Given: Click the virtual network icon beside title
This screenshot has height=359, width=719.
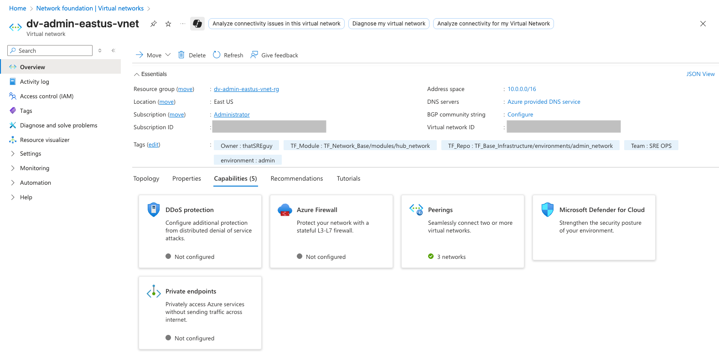Looking at the screenshot, I should 16,27.
